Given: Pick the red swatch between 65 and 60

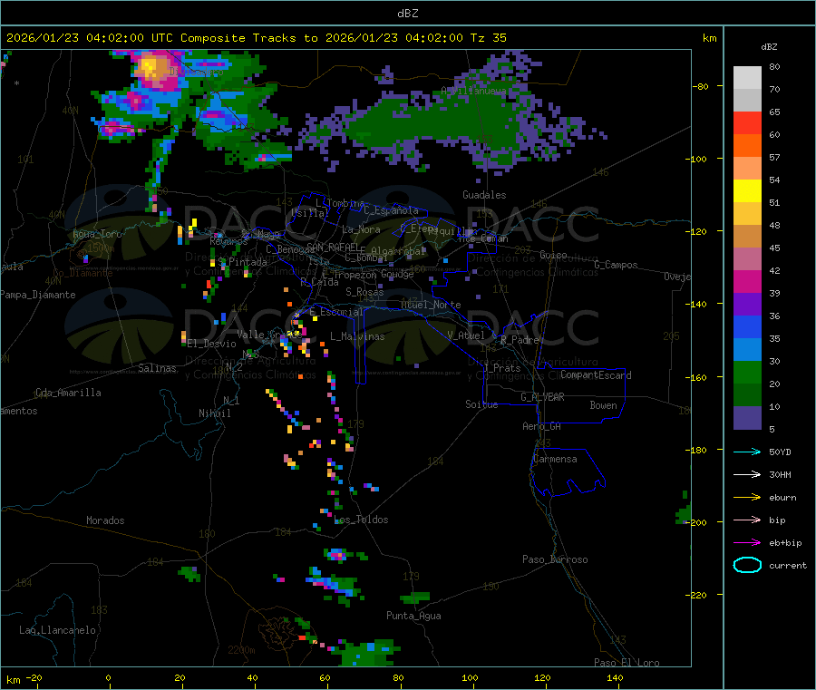Looking at the screenshot, I should pos(747,122).
